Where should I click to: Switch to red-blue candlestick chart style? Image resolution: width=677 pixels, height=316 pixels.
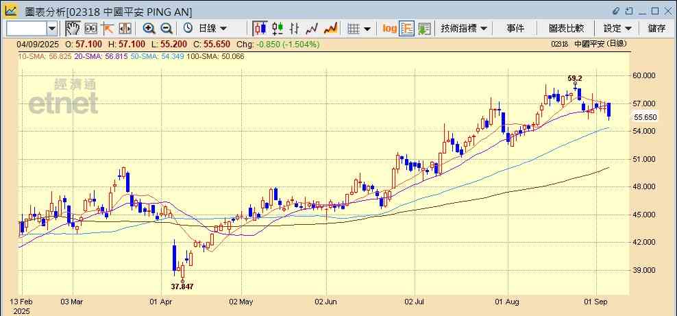click(x=260, y=29)
